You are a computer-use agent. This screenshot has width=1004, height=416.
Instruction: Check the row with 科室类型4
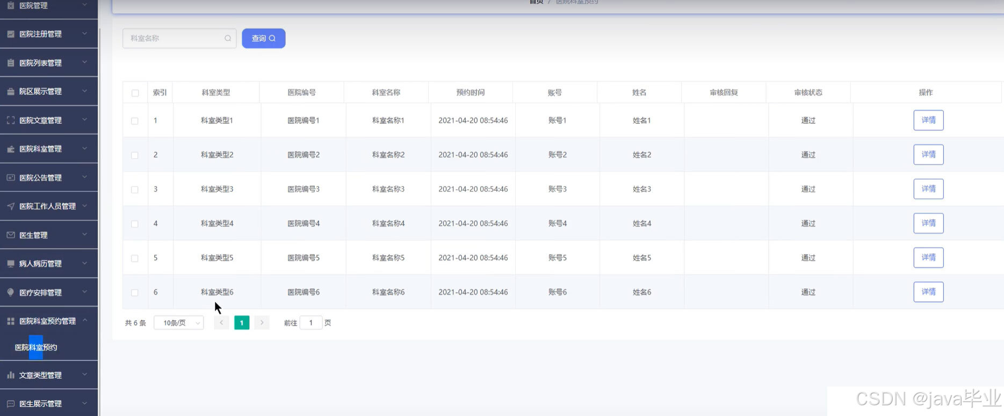tap(135, 224)
